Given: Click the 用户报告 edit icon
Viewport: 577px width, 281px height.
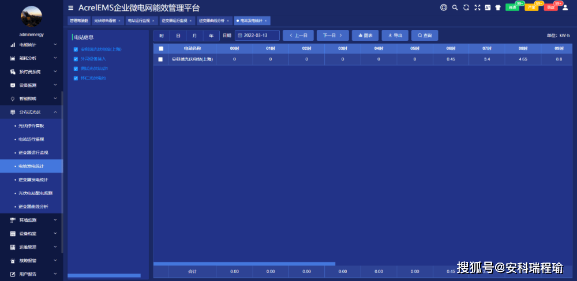Looking at the screenshot, I should (x=13, y=274).
